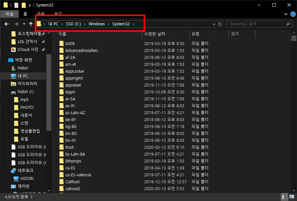297x201 pixels.
Task: Select the appraiser folder
Action: pyautogui.click(x=73, y=85)
